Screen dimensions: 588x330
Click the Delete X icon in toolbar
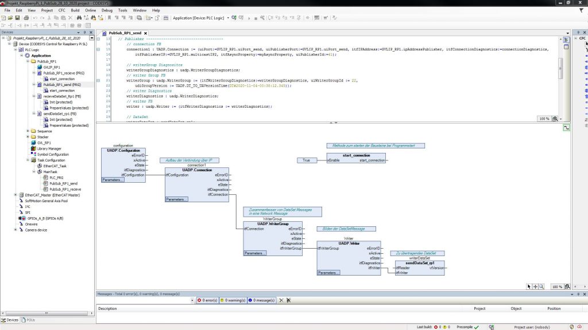tap(70, 18)
